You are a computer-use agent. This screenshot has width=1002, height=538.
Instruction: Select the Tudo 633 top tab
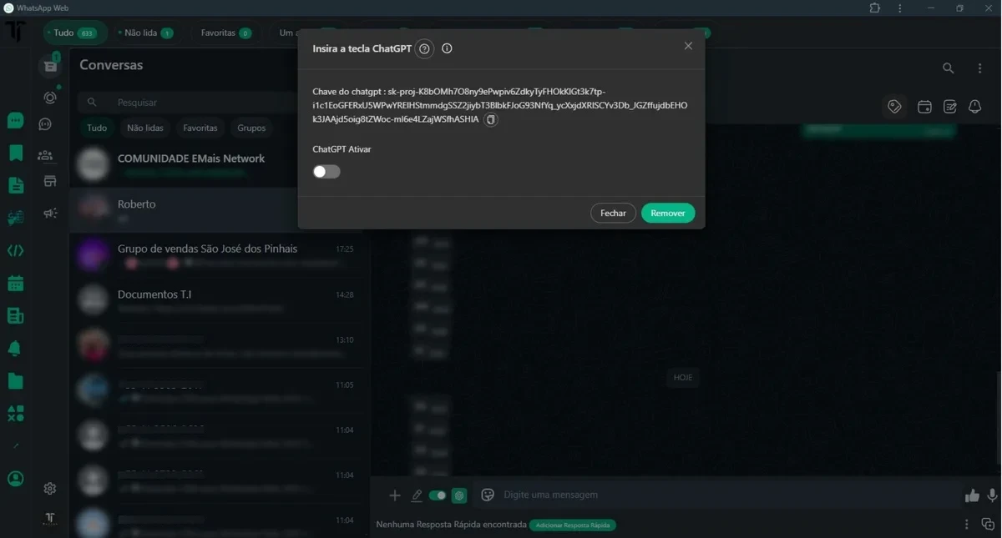click(x=75, y=33)
